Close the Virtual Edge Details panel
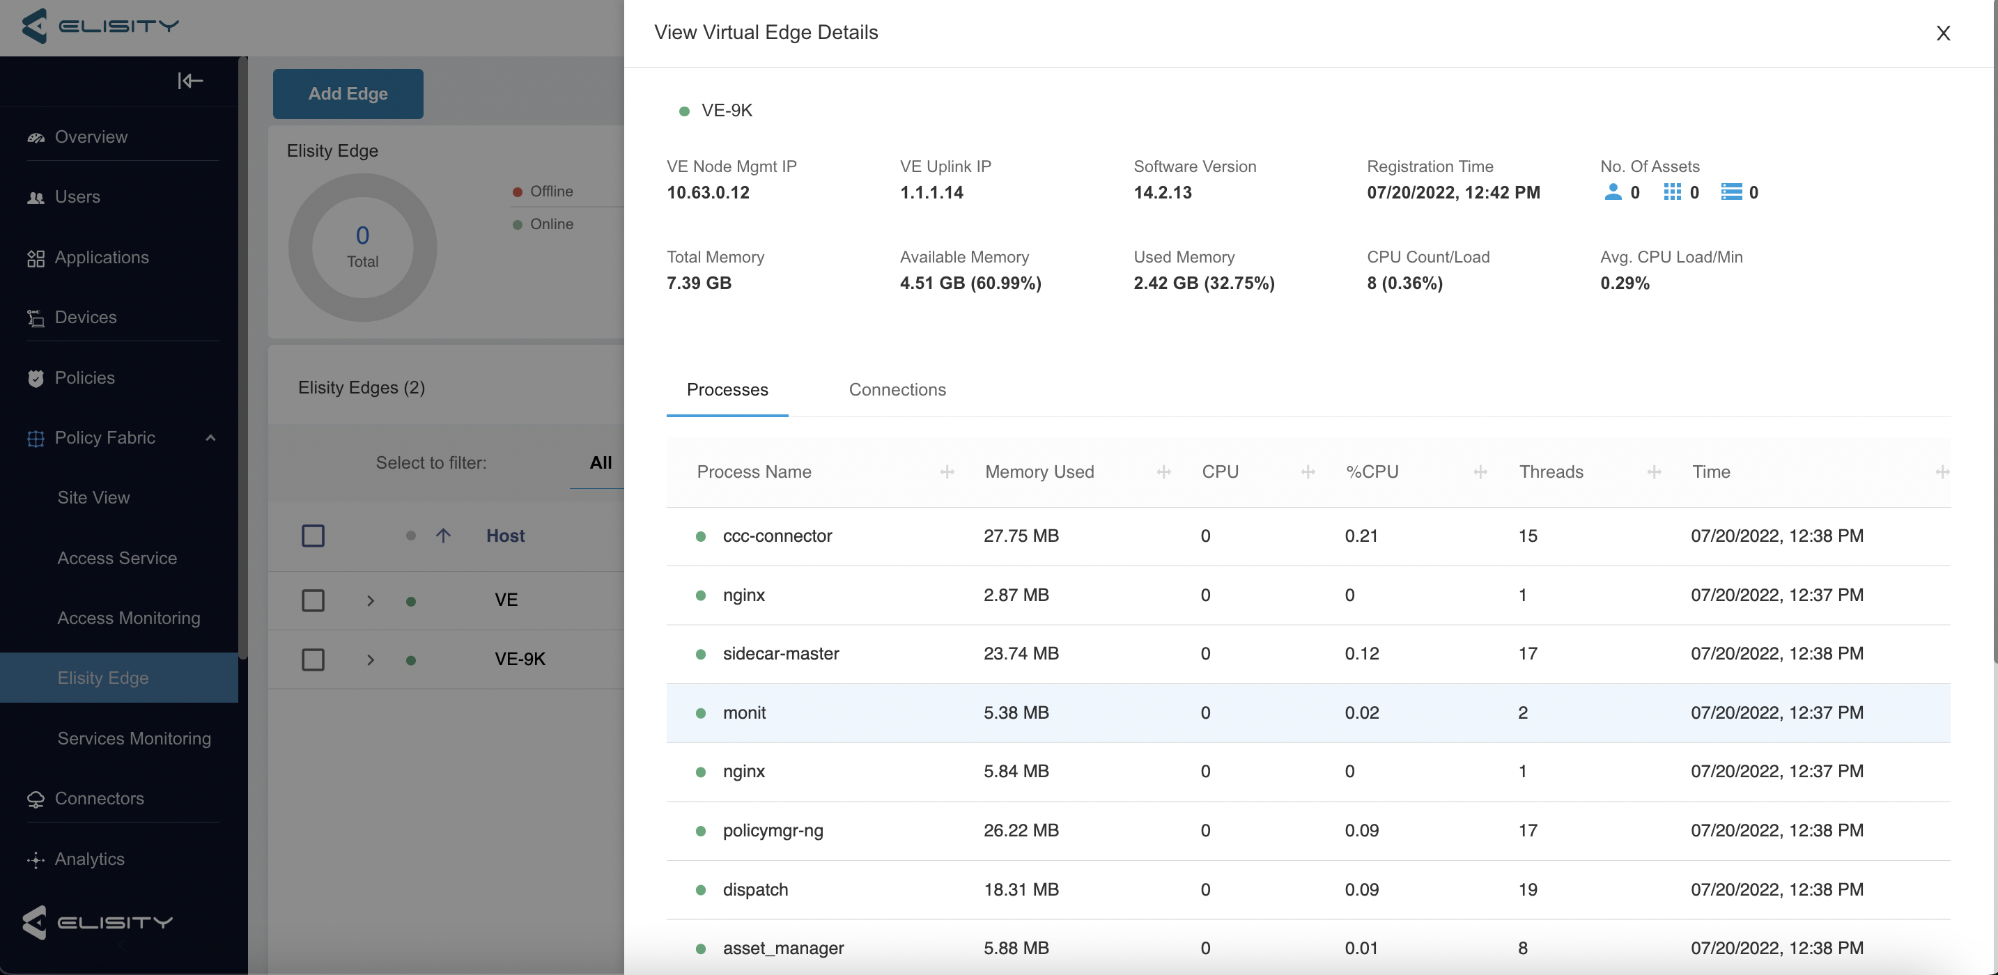The height and width of the screenshot is (975, 1998). [x=1943, y=33]
